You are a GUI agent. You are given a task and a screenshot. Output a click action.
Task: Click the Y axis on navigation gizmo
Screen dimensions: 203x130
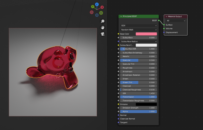92,7
